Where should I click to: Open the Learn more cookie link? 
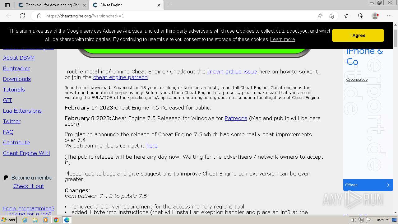point(282,40)
